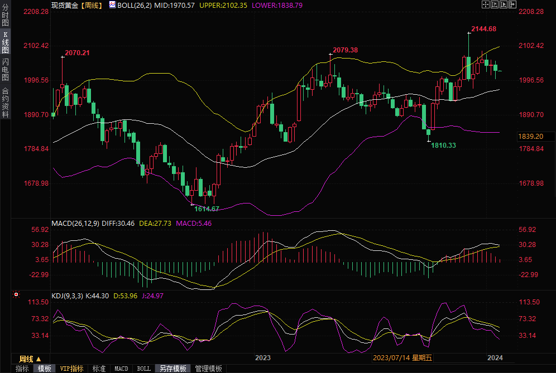Choose the 标准 template
This screenshot has height=373, width=556.
click(99, 369)
